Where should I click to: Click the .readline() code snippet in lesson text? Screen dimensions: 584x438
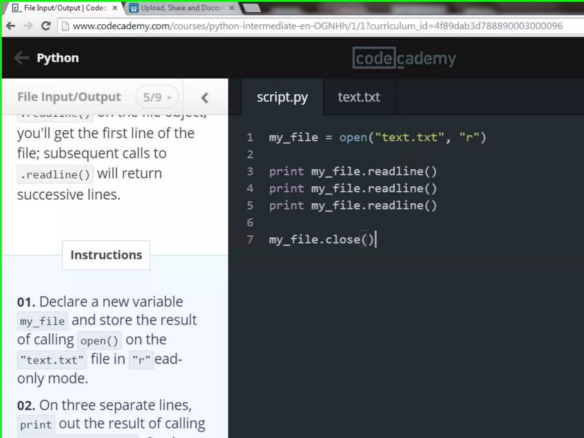pos(55,174)
